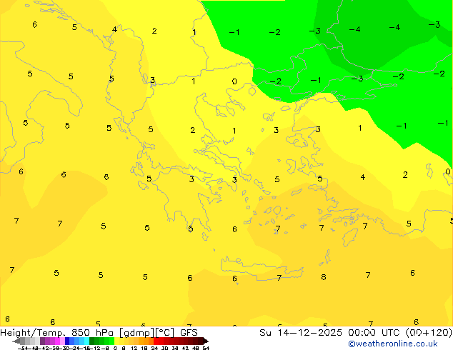
Task: Click the '(00+120)' forecast hour text
Action: pyautogui.click(x=429, y=333)
